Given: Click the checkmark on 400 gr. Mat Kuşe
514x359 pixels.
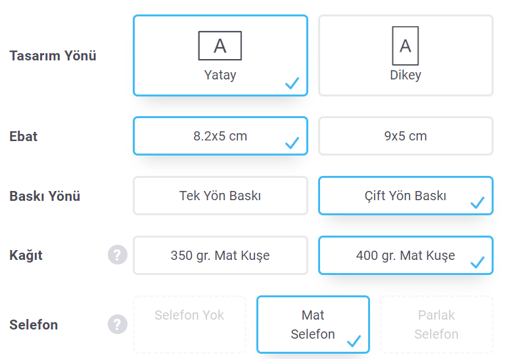Looking at the screenshot, I should point(478,262).
